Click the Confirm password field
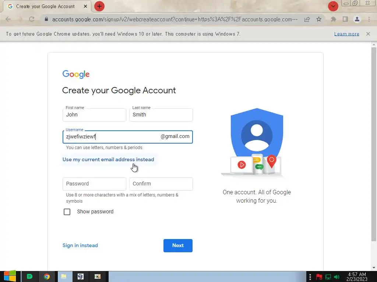 pyautogui.click(x=161, y=184)
